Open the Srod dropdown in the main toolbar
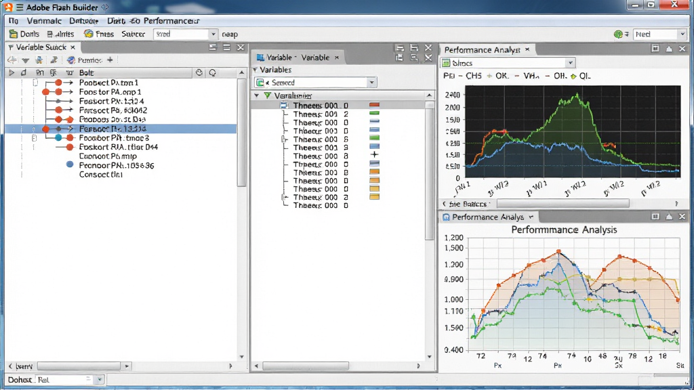694x390 pixels. (213, 34)
